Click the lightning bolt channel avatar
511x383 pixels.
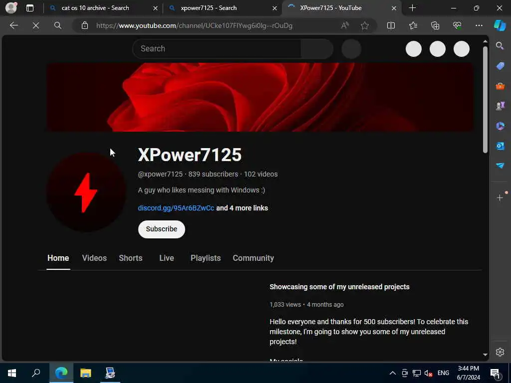pos(86,192)
